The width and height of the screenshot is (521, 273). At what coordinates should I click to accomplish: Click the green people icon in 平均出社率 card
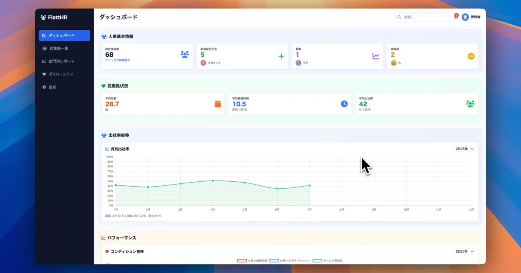coord(470,104)
